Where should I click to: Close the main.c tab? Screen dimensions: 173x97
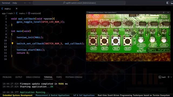click(x=16, y=9)
